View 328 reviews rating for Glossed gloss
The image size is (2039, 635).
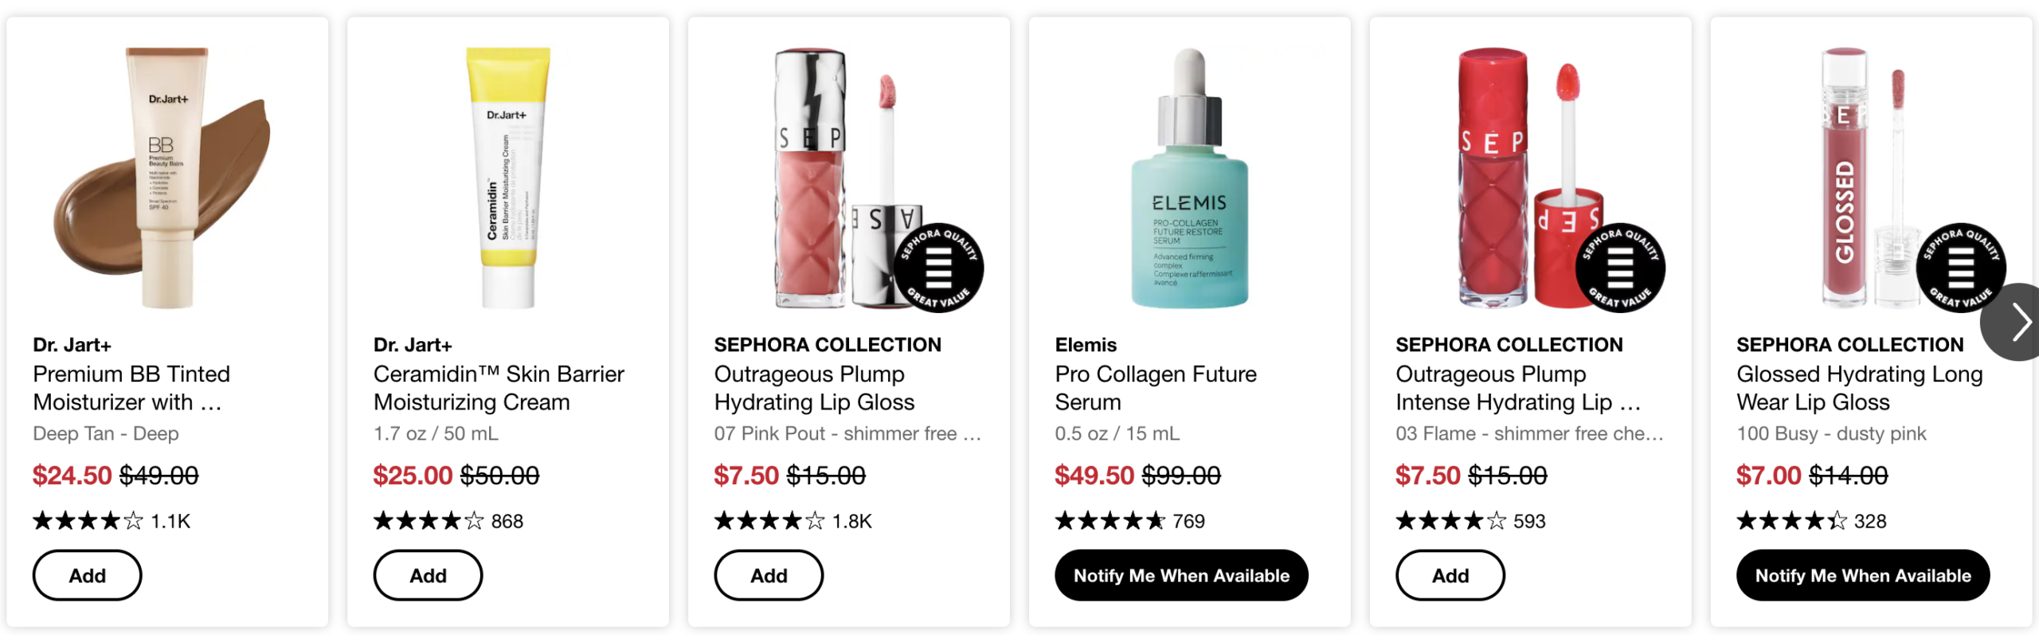pyautogui.click(x=1811, y=521)
